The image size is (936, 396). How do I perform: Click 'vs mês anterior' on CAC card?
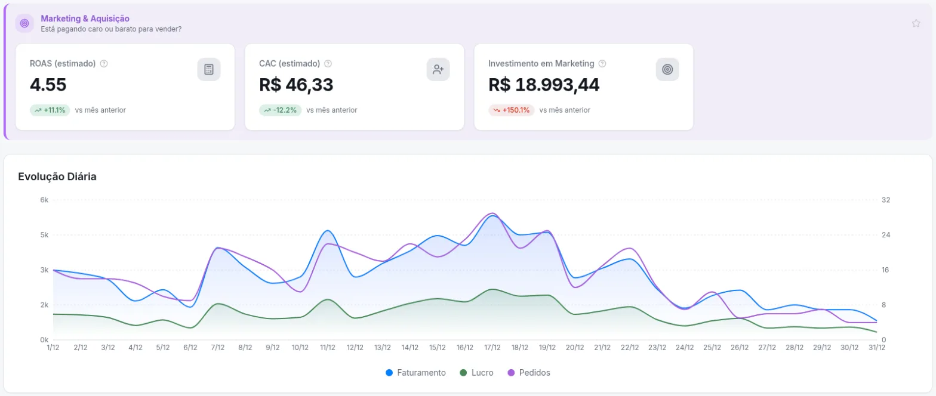pos(332,110)
